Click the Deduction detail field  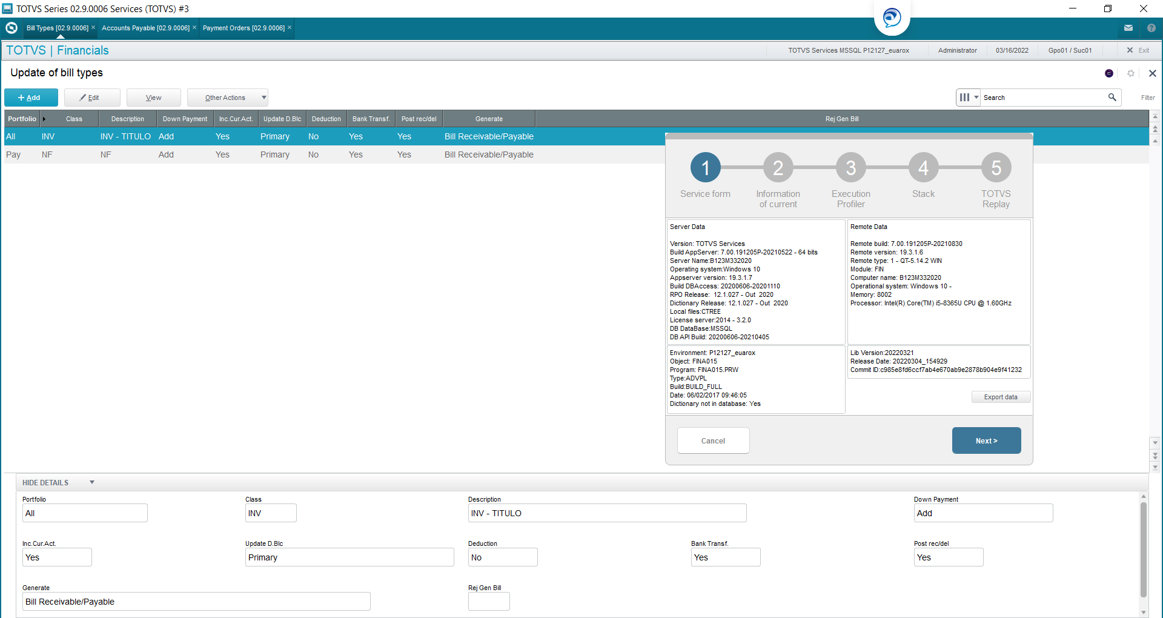pos(503,557)
